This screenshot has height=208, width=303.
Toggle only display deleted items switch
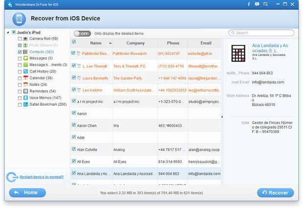tap(82, 34)
